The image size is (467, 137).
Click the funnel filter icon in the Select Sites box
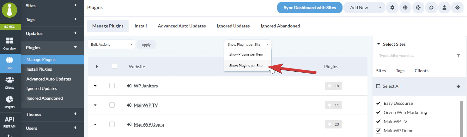click(x=458, y=56)
